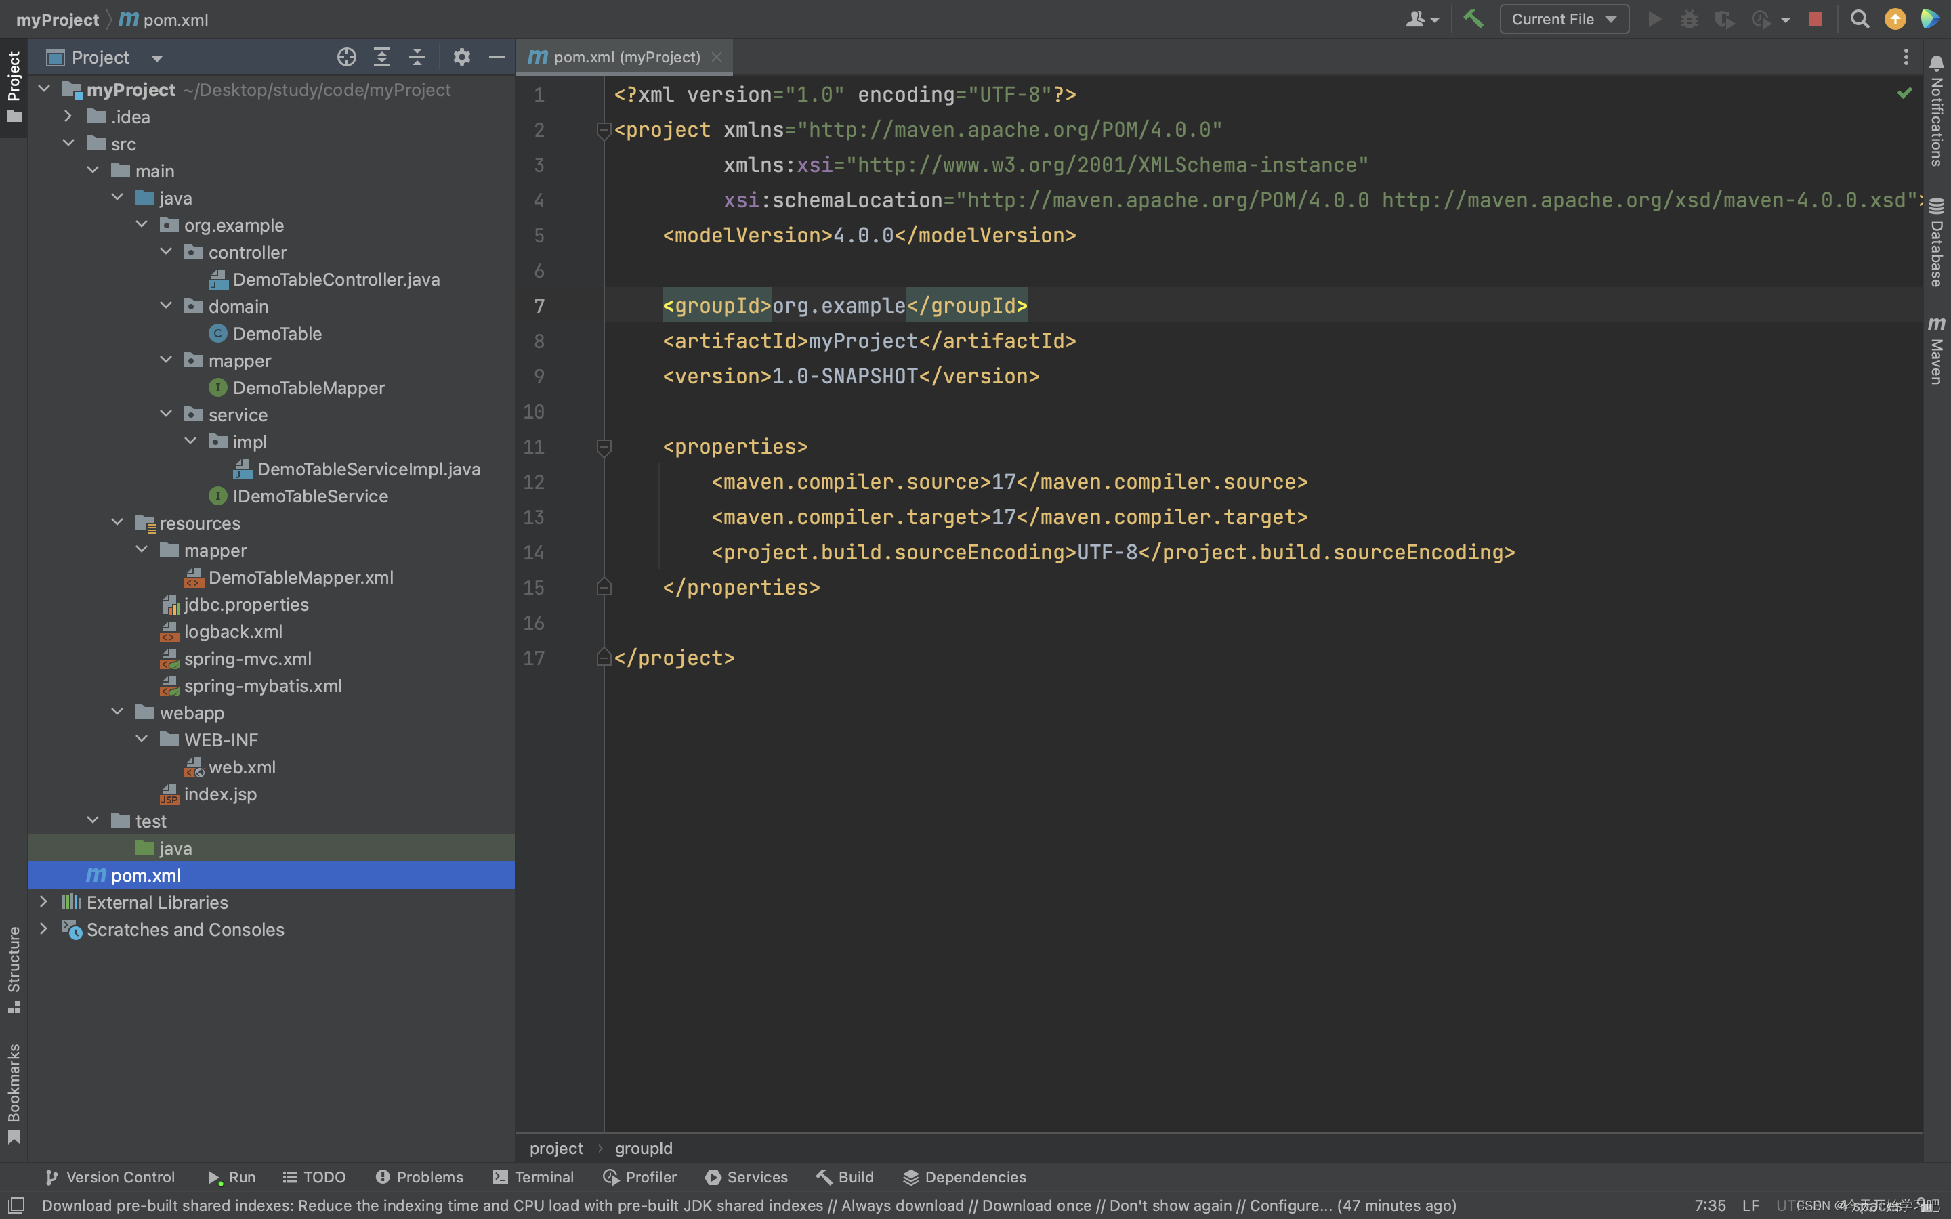1951x1219 pixels.
Task: Click the Build project hammer icon
Action: [x=1473, y=18]
